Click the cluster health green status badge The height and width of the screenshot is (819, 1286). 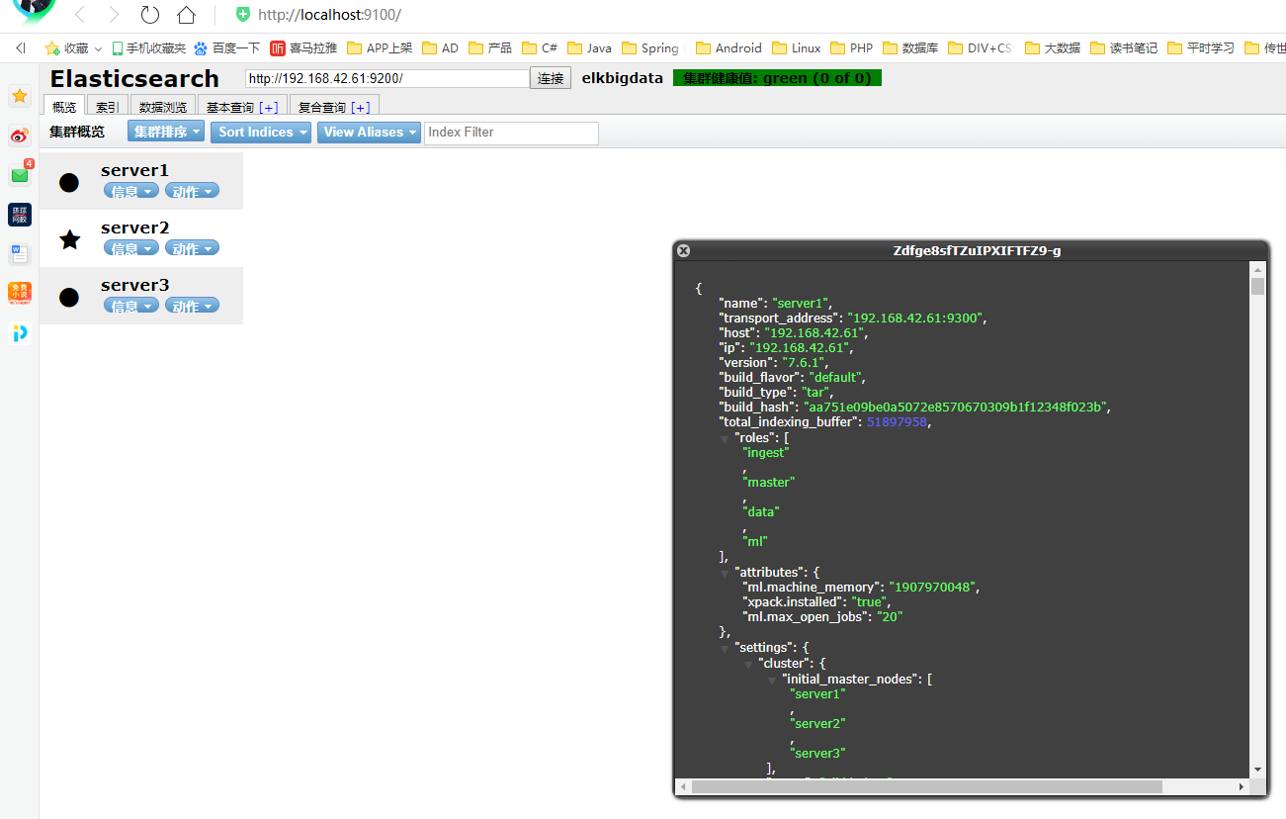pos(777,78)
